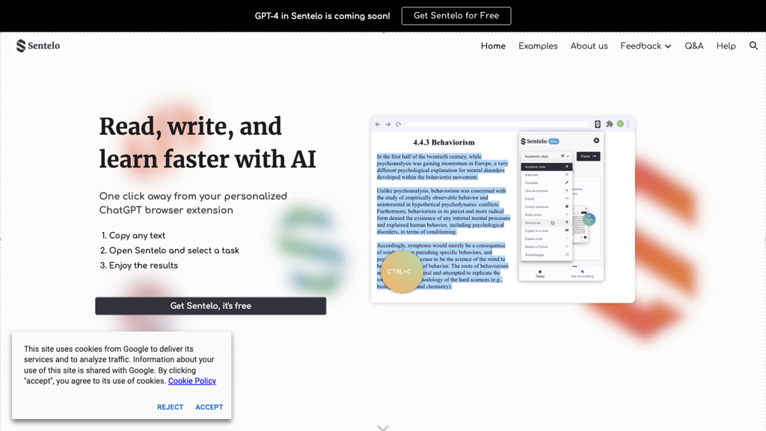The image size is (766, 431).
Task: Open the Academic style dropdown in the popup
Action: point(546,156)
